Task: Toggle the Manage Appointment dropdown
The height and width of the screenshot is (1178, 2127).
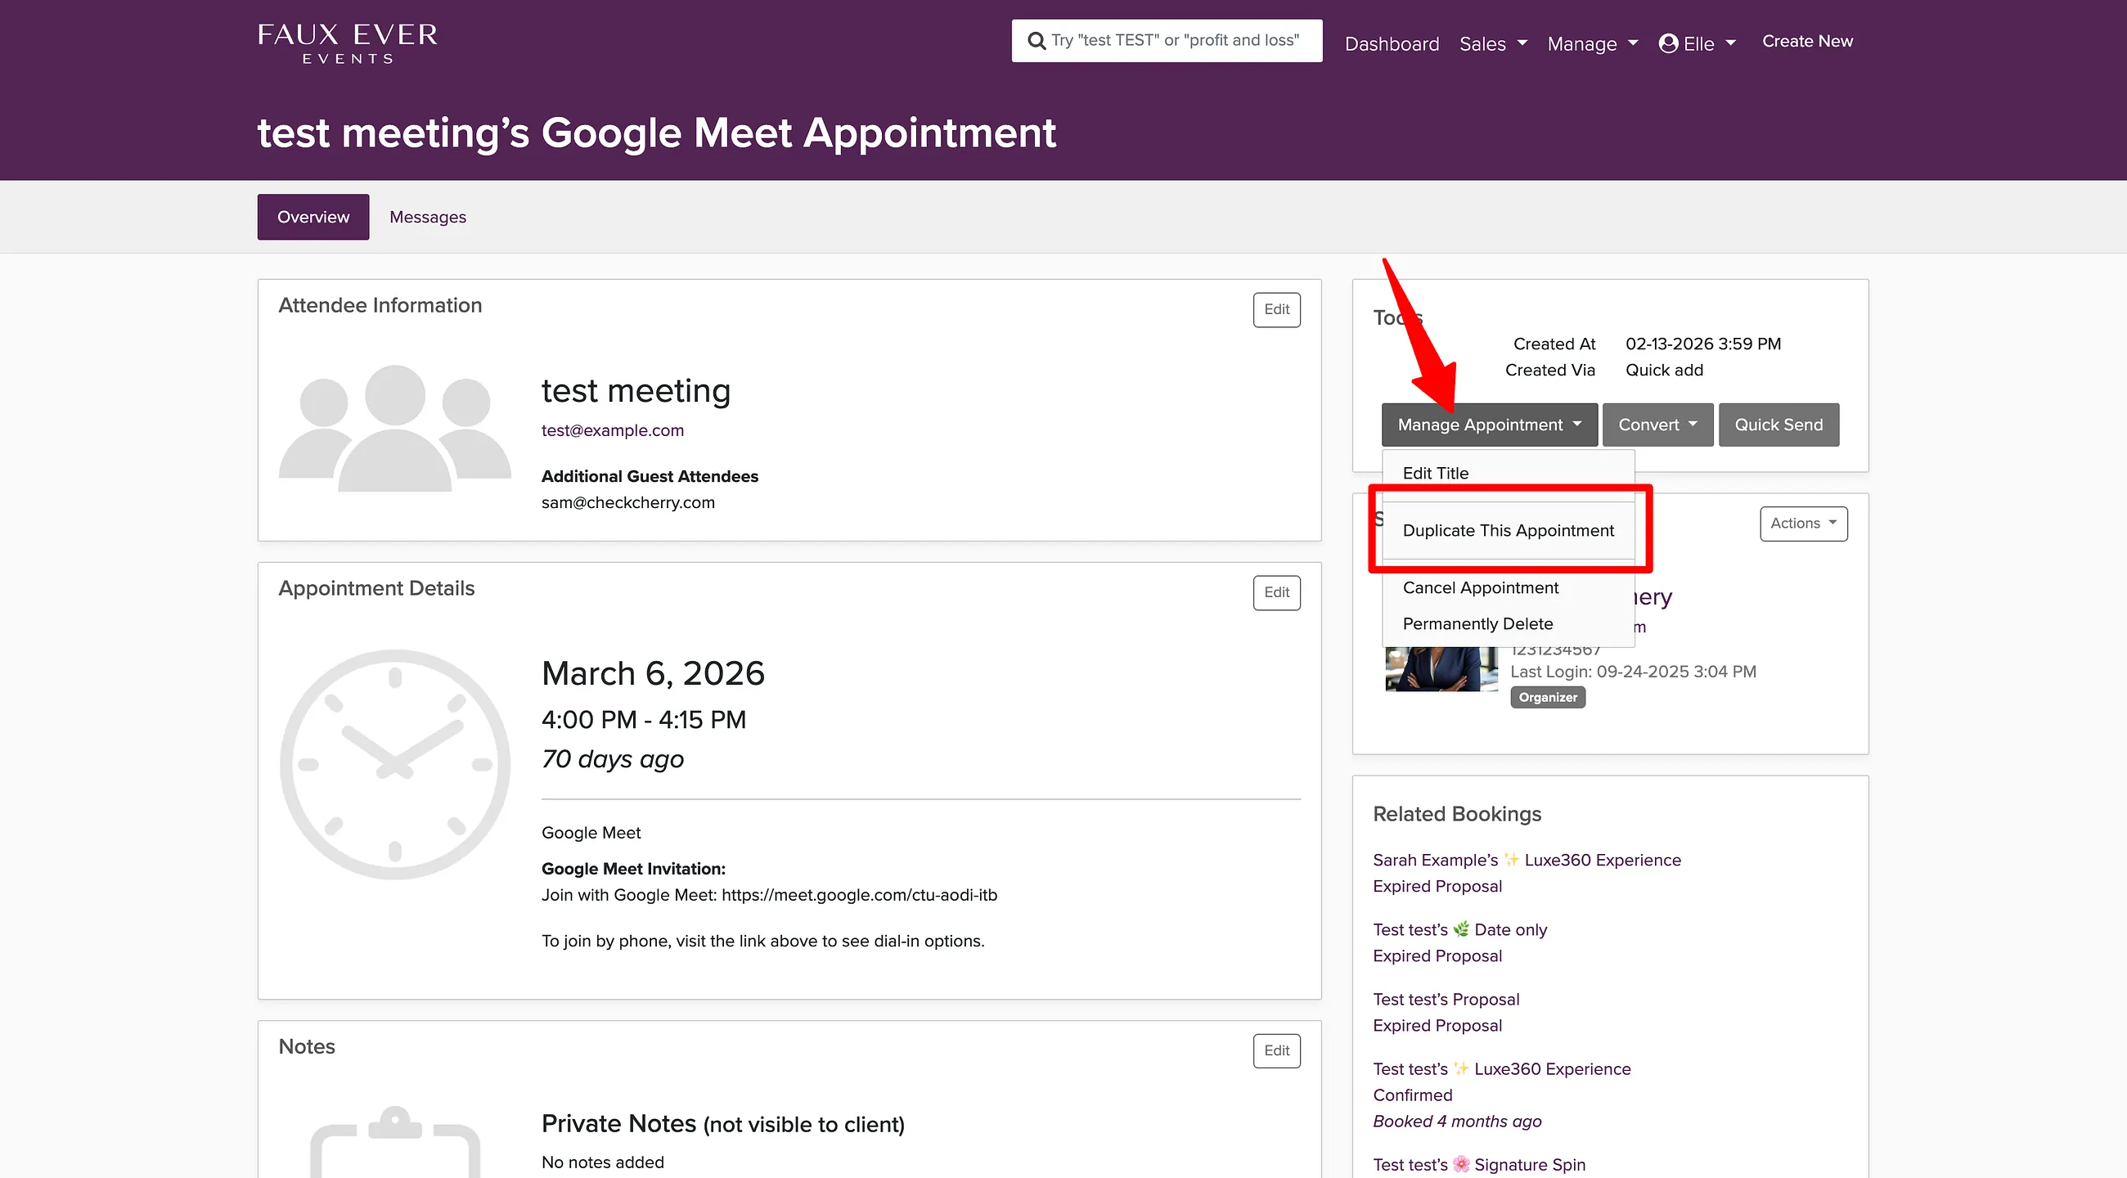Action: coord(1489,425)
